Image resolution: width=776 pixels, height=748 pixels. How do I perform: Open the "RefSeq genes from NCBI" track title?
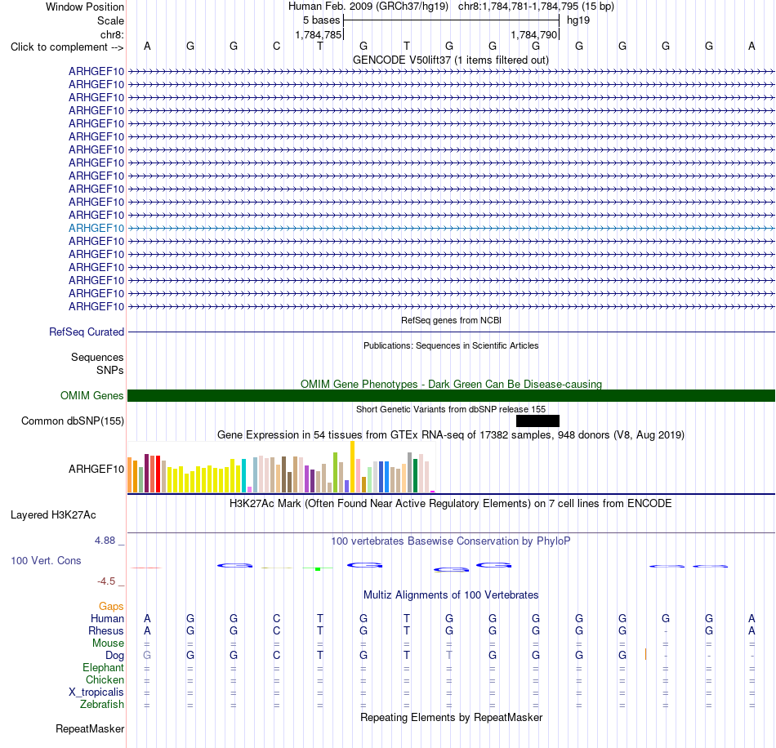coord(451,320)
